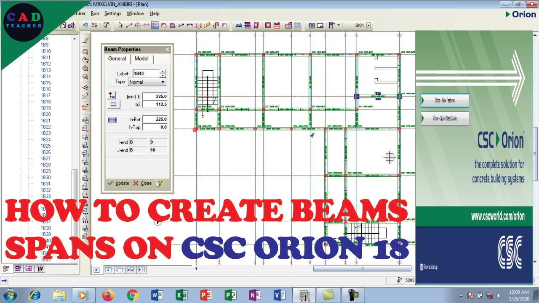Click first icon of bottom-left tree tabs

tap(7, 268)
